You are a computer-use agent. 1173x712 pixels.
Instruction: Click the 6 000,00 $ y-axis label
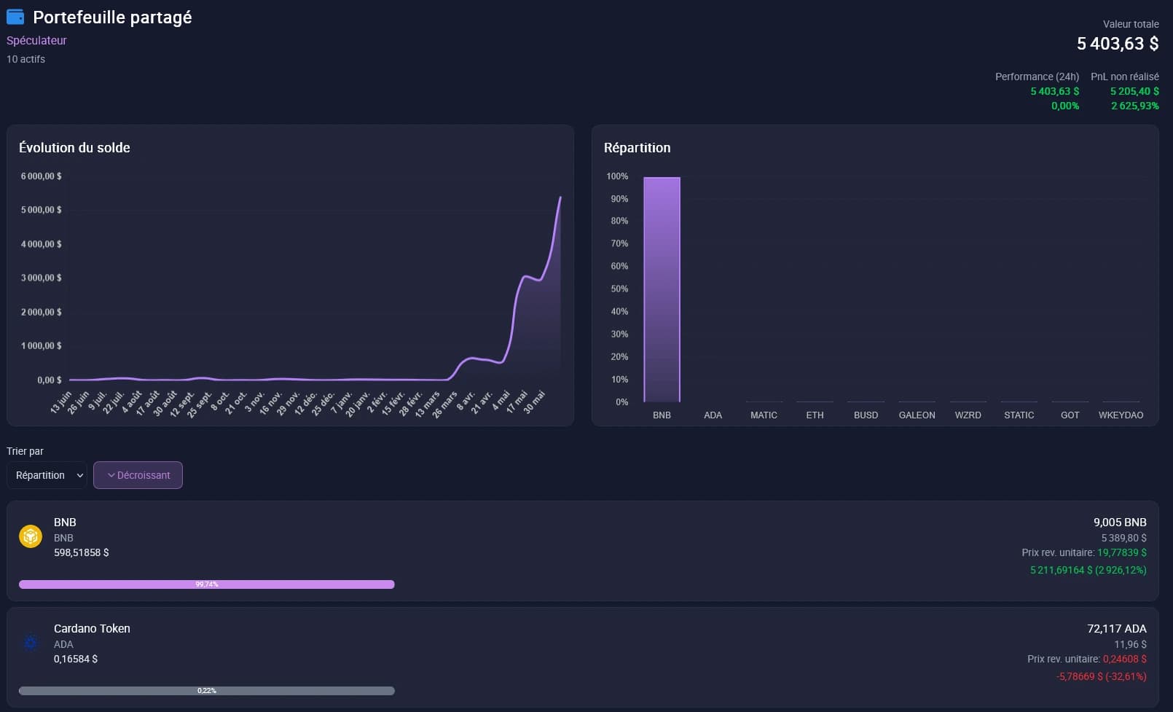[x=41, y=176]
